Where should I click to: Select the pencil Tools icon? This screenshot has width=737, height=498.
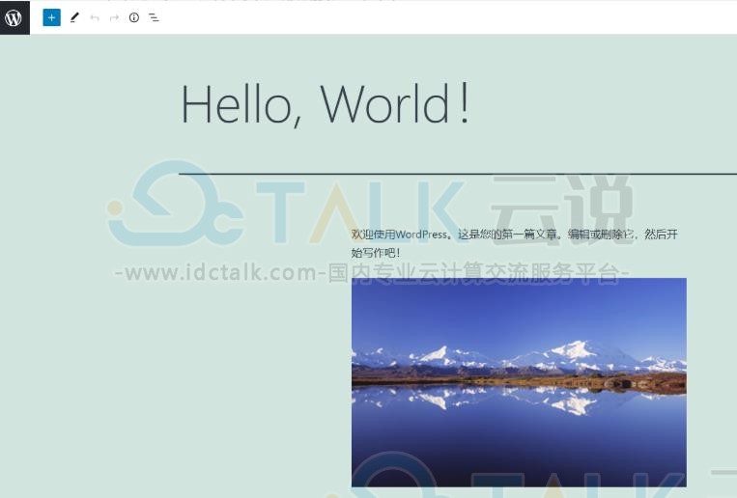74,17
